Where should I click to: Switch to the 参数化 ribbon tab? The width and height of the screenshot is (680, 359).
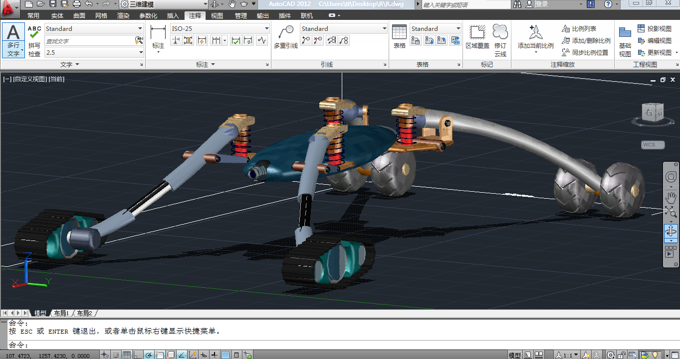point(148,15)
